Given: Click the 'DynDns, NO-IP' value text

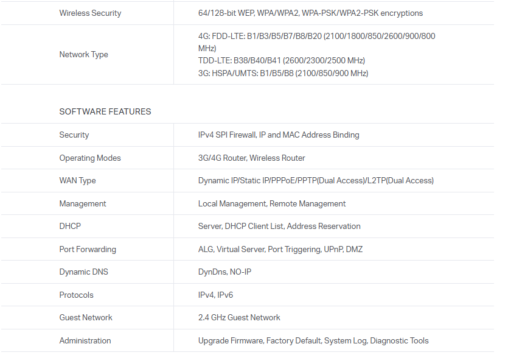Looking at the screenshot, I should pos(224,272).
